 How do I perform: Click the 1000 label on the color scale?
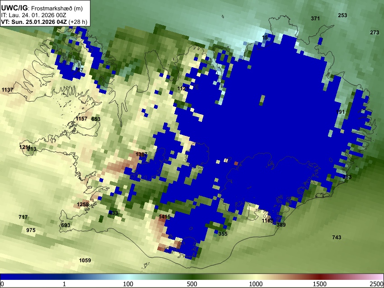[x=256, y=284]
